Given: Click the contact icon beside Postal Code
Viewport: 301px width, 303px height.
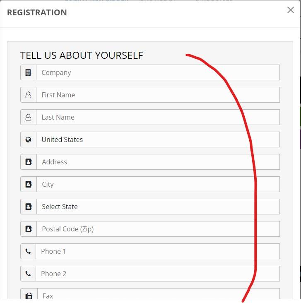Looking at the screenshot, I should (x=29, y=229).
